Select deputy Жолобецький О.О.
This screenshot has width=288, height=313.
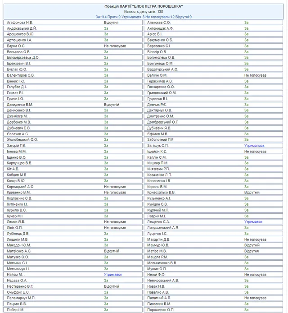pos(22,139)
